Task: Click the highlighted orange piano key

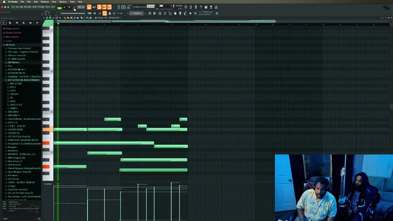Action: click(48, 130)
